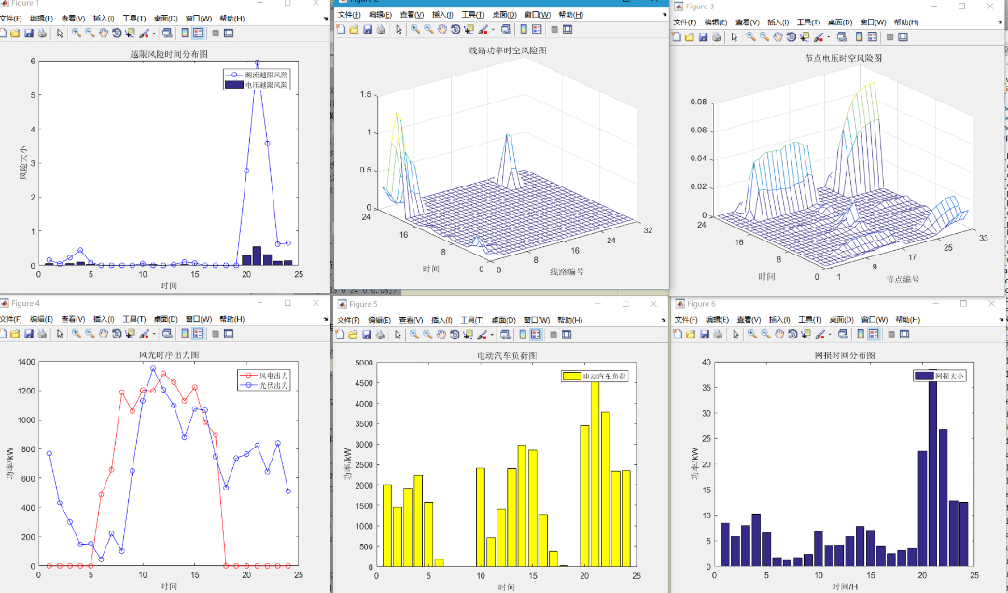Open 帮助(H) menu in Figure 6
The width and height of the screenshot is (1008, 593).
(907, 319)
